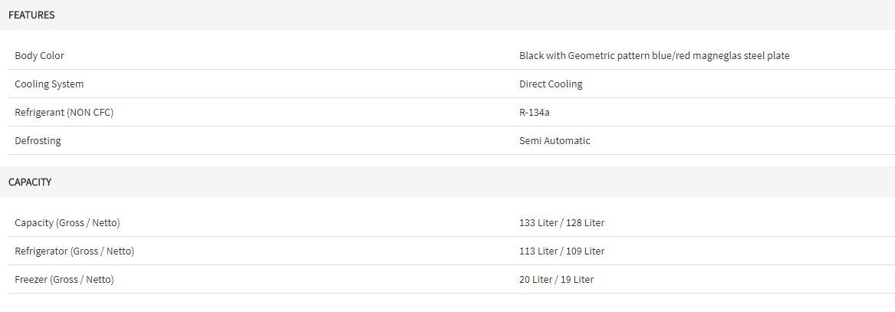Select the Refrigerator (Gross / Netto) label

(74, 251)
